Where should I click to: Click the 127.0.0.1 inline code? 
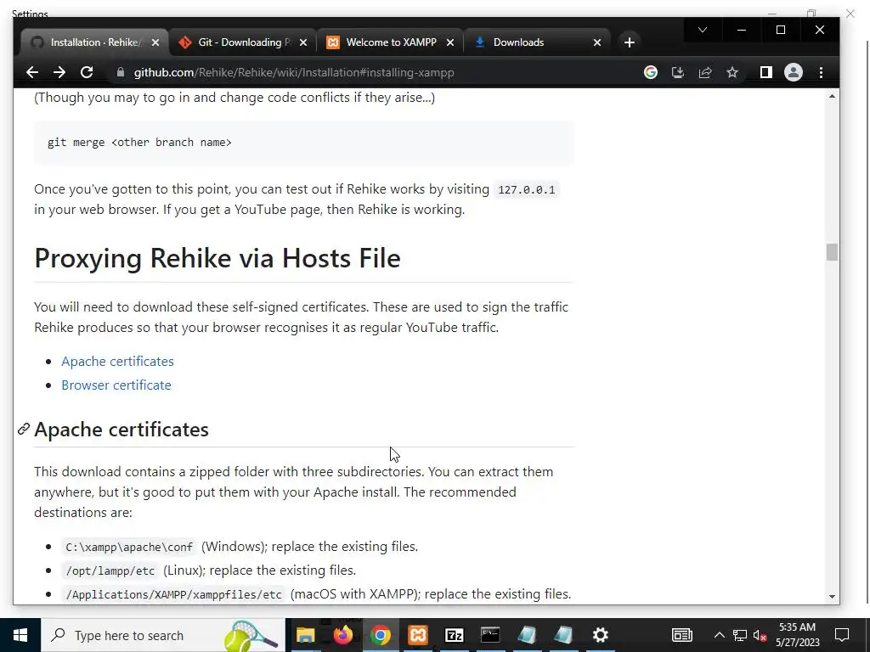click(x=527, y=189)
